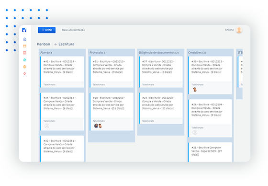Open the orange hexagon settings sidebar icon
Image resolution: width=268 pixels, height=186 pixels.
pyautogui.click(x=24, y=67)
